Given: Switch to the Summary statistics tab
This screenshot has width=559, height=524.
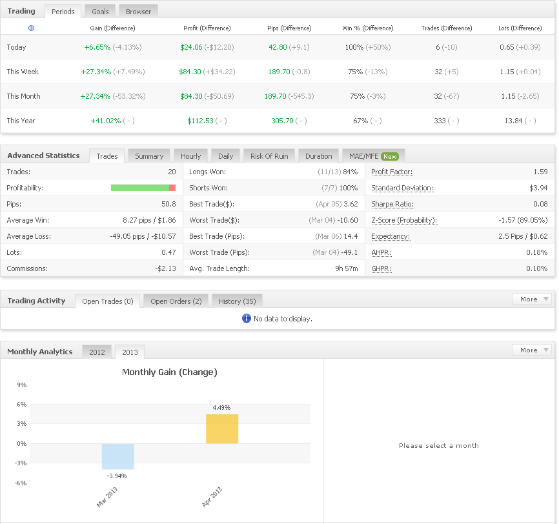Looking at the screenshot, I should click(x=149, y=156).
